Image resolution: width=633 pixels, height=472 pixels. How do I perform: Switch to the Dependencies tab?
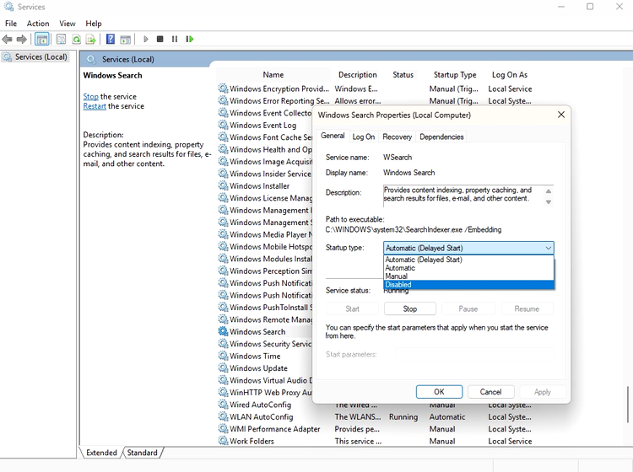pos(441,137)
